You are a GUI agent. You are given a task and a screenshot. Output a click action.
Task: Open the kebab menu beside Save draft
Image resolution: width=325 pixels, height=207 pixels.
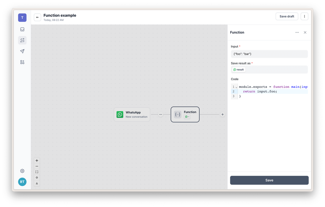pos(304,16)
